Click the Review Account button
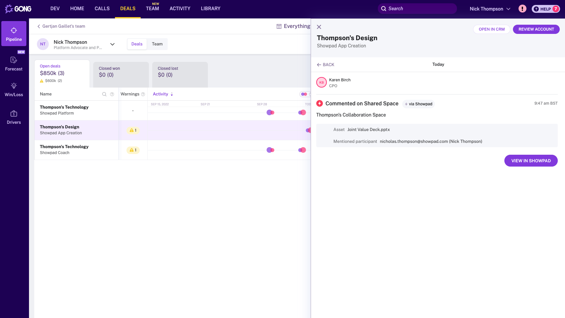 (536, 29)
